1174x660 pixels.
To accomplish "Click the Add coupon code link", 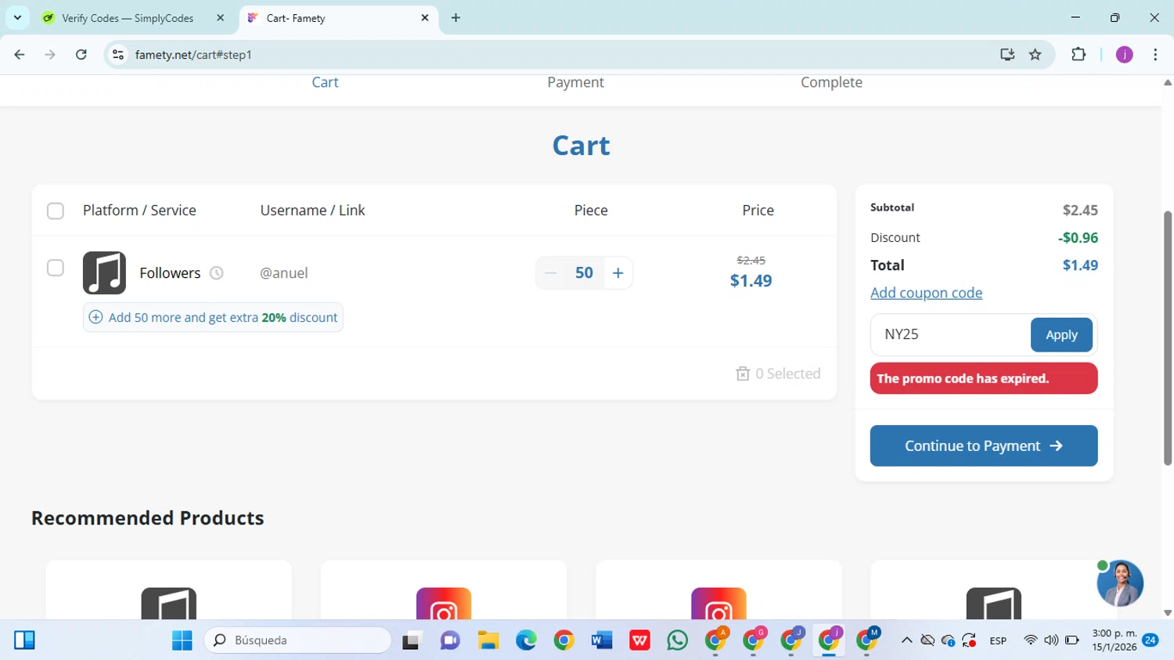I will click(926, 293).
